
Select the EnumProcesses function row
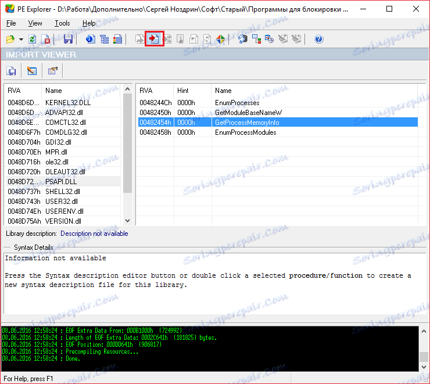tap(278, 102)
